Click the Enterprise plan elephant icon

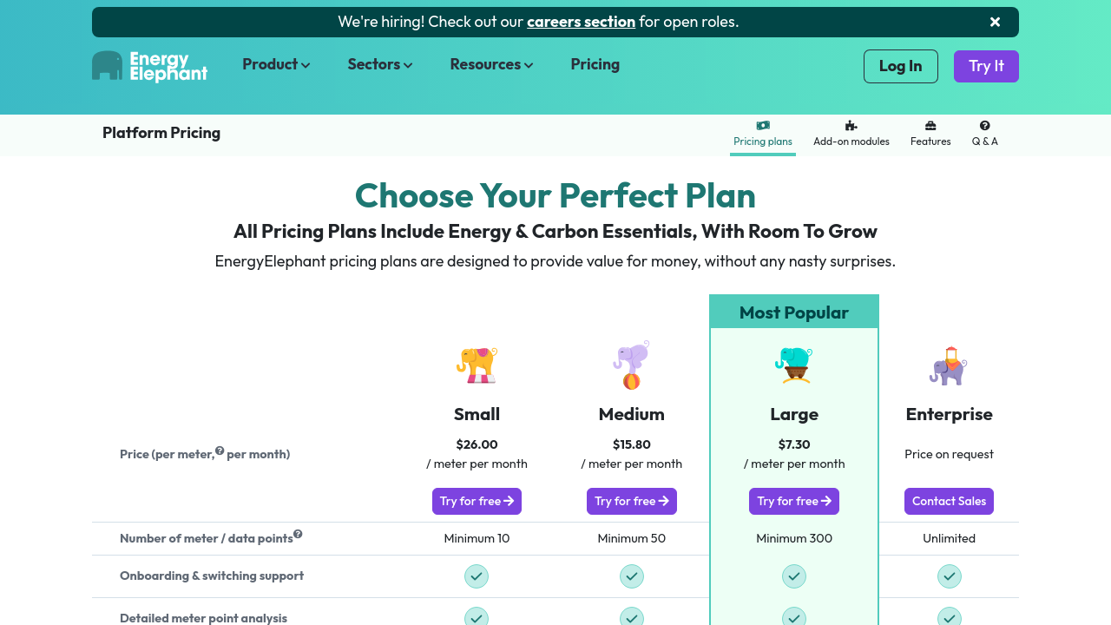(x=949, y=365)
